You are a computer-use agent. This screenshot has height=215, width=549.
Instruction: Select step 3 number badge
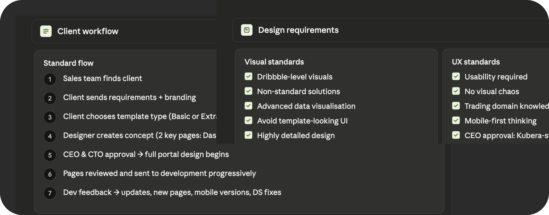click(50, 117)
